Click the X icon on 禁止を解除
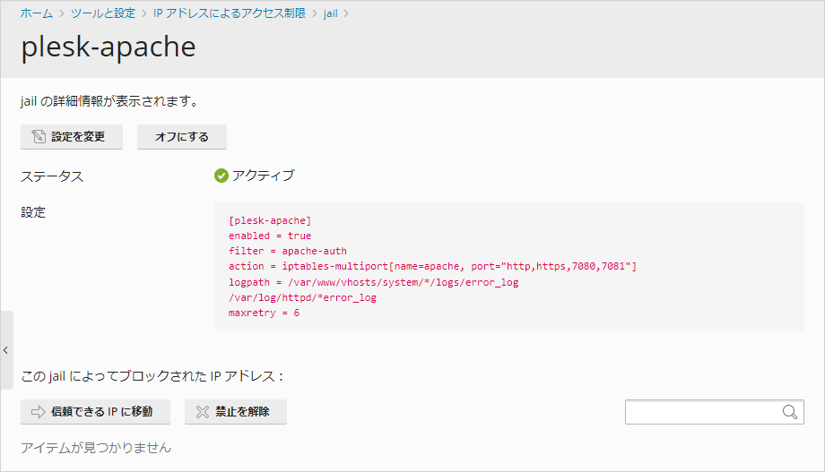Viewport: 825px width, 472px height. (x=203, y=412)
